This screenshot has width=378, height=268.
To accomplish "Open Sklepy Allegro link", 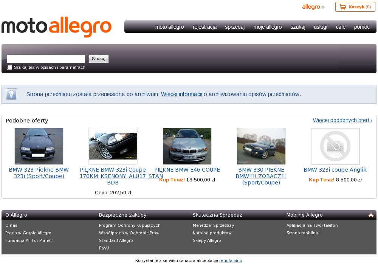I will [207, 240].
